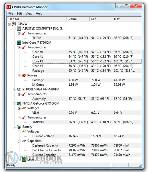Click the ST1000LM hard drive icon
Viewport: 148px width, 172px height.
point(19,90)
